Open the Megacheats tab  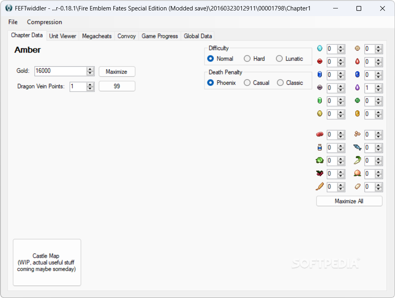(97, 36)
